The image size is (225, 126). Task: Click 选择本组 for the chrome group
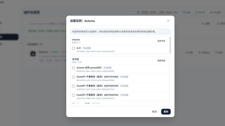[x=161, y=41]
